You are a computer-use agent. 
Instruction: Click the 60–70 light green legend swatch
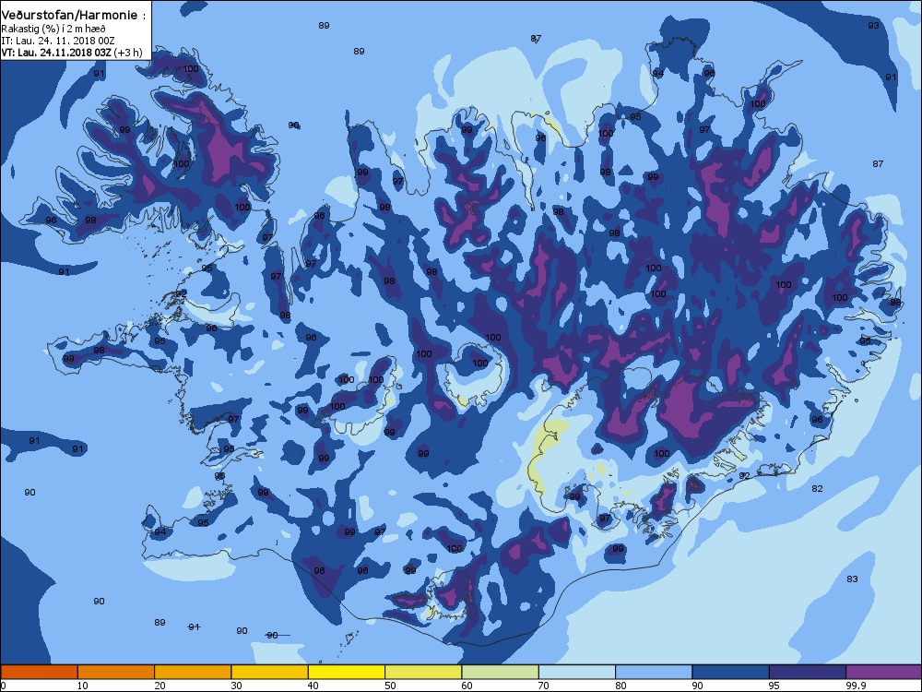501,672
